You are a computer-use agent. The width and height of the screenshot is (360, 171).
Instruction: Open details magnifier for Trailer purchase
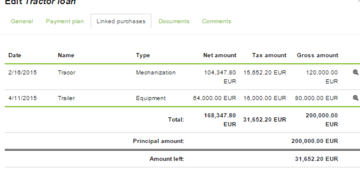coord(355,98)
